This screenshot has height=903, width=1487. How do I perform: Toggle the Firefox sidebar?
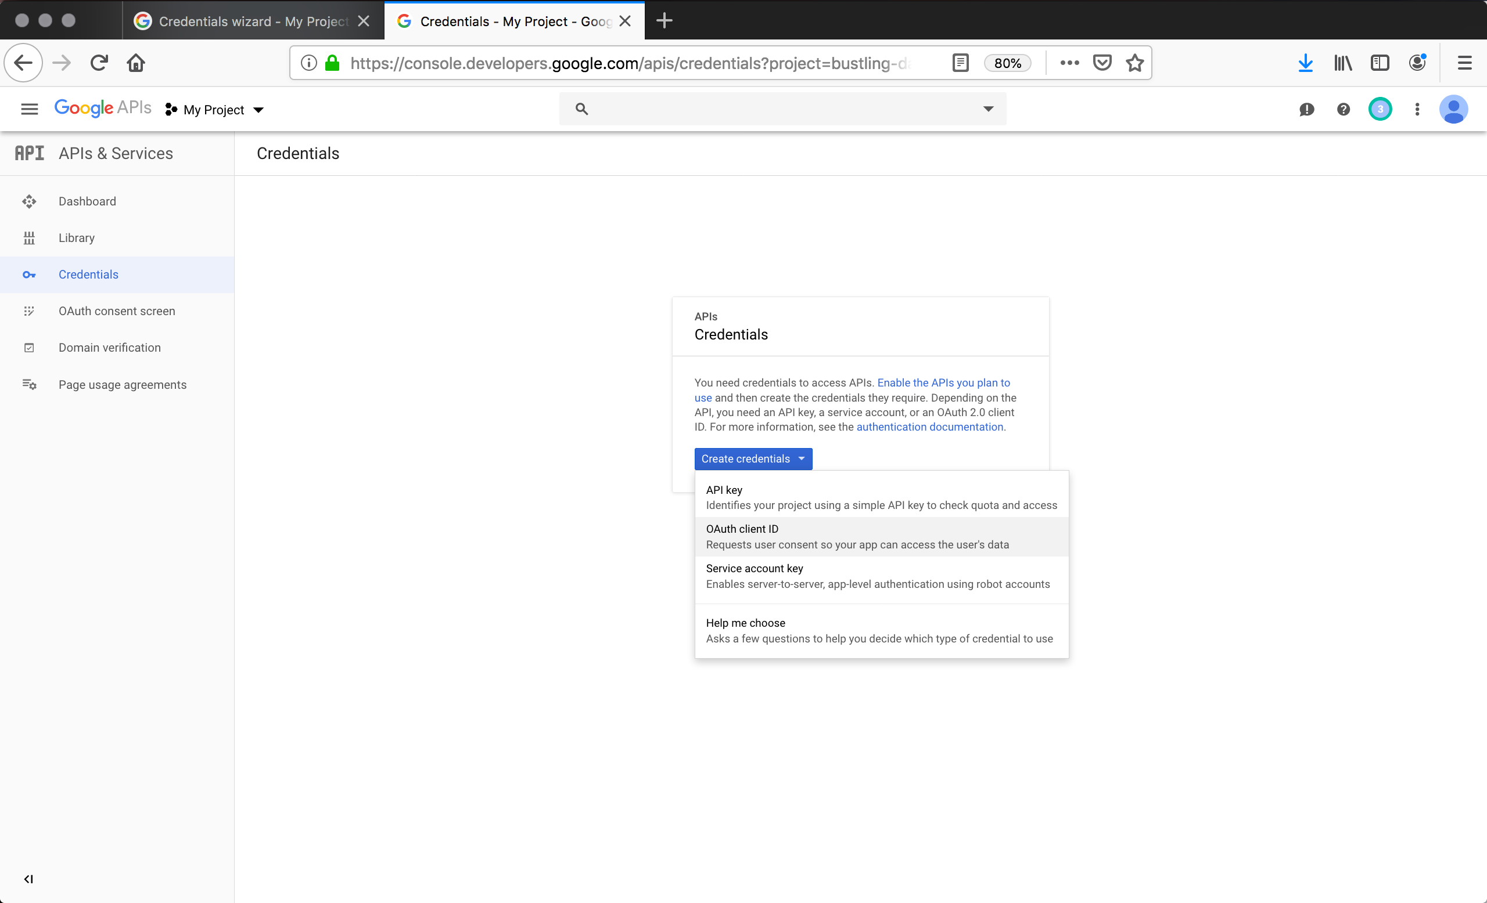point(1380,63)
